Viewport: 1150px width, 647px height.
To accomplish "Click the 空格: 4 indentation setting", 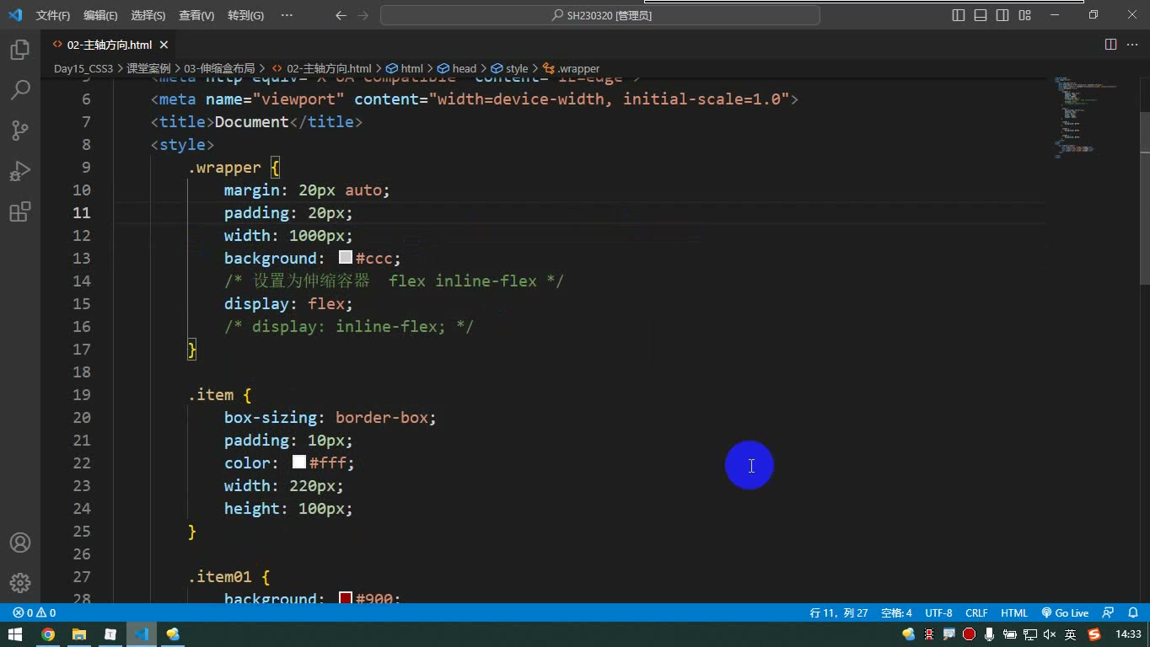I will pos(896,612).
